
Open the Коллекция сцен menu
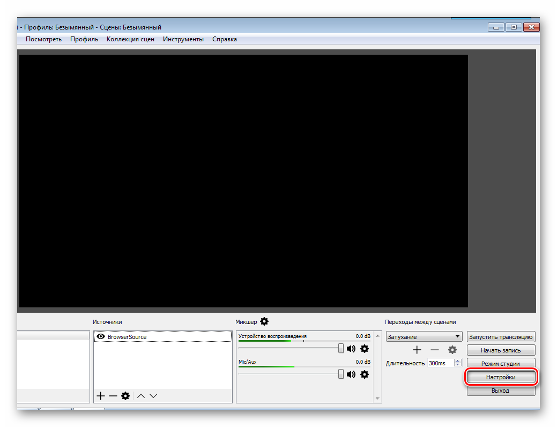point(130,39)
